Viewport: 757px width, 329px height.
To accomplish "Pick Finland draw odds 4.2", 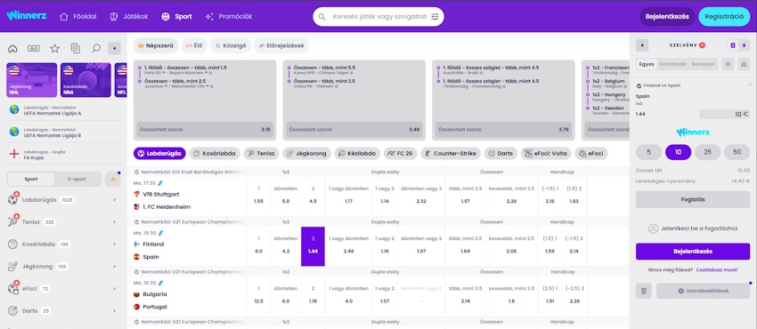I will tap(285, 246).
